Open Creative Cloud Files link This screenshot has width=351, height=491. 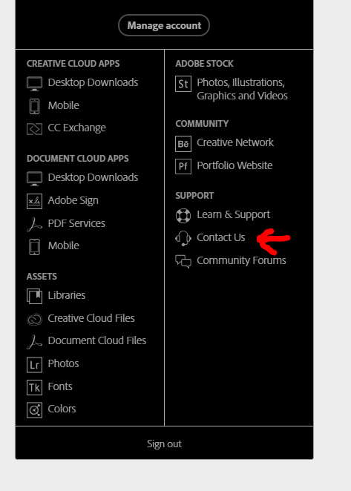pos(91,318)
